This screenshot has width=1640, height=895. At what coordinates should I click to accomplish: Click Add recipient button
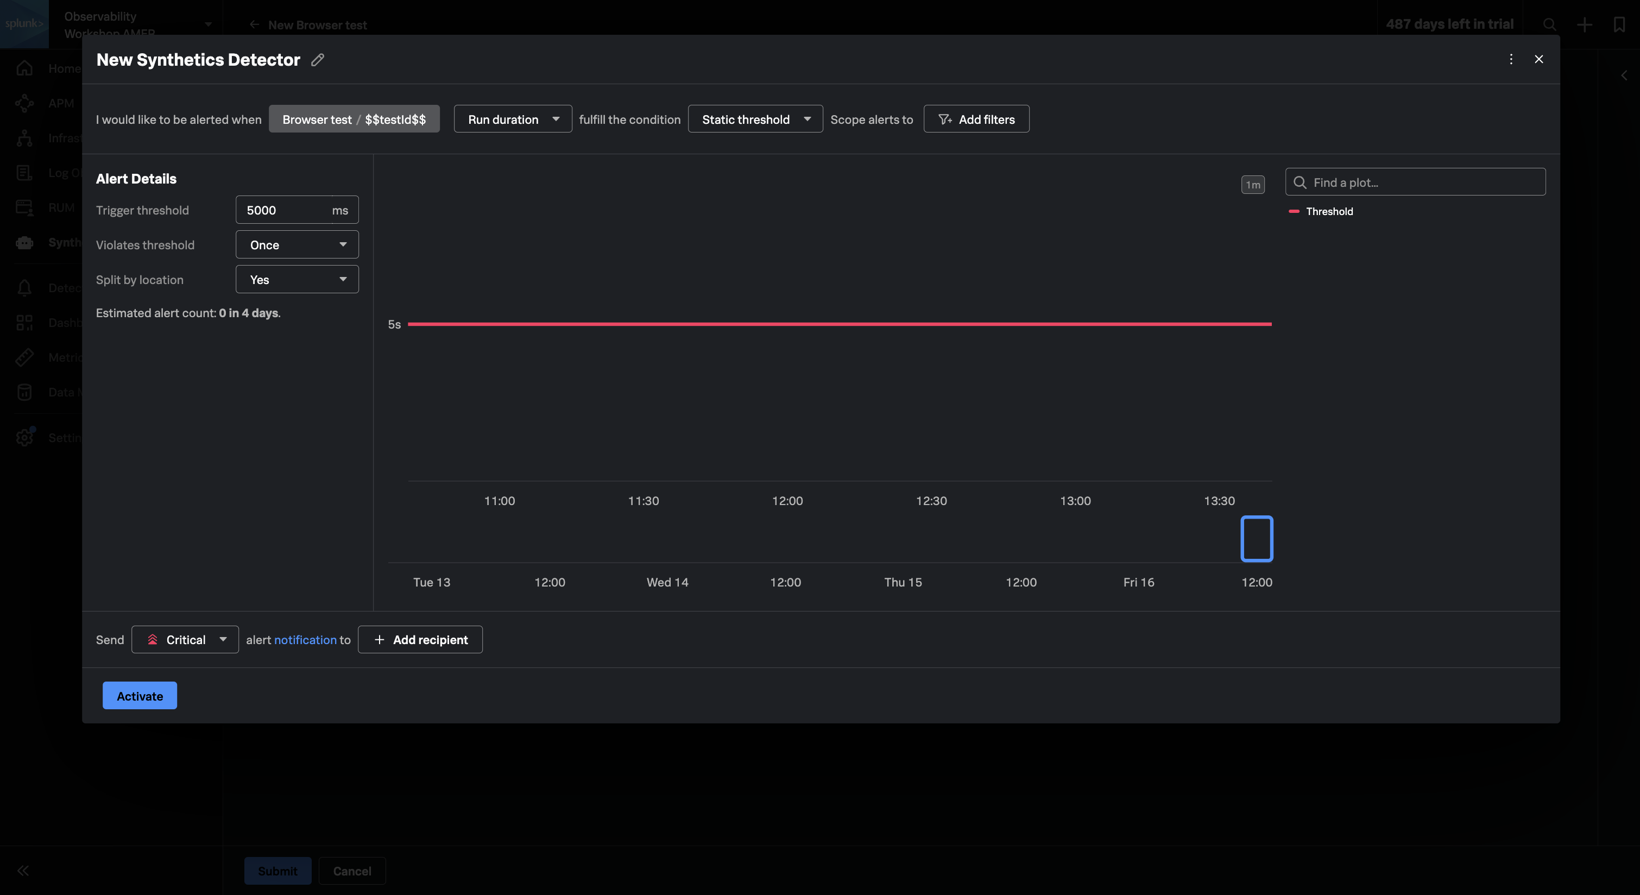coord(420,640)
